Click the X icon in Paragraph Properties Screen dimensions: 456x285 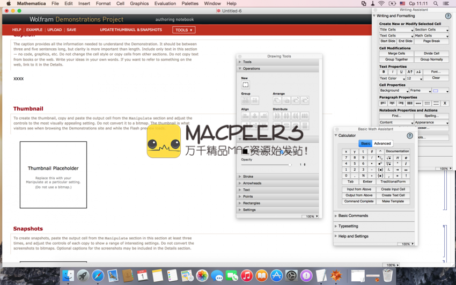[445, 103]
